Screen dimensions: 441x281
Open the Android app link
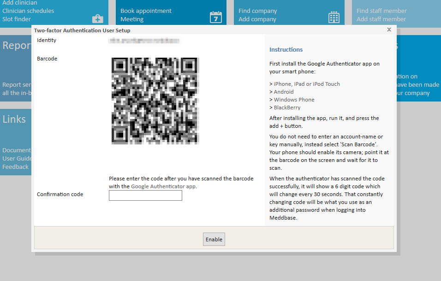(x=284, y=92)
